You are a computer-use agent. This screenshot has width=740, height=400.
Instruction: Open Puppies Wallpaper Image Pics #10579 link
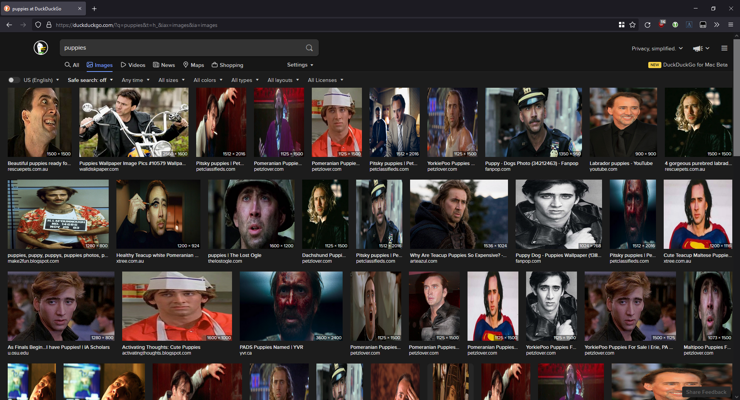point(133,163)
